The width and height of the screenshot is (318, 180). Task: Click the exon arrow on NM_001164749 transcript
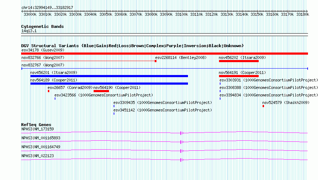tap(182, 151)
